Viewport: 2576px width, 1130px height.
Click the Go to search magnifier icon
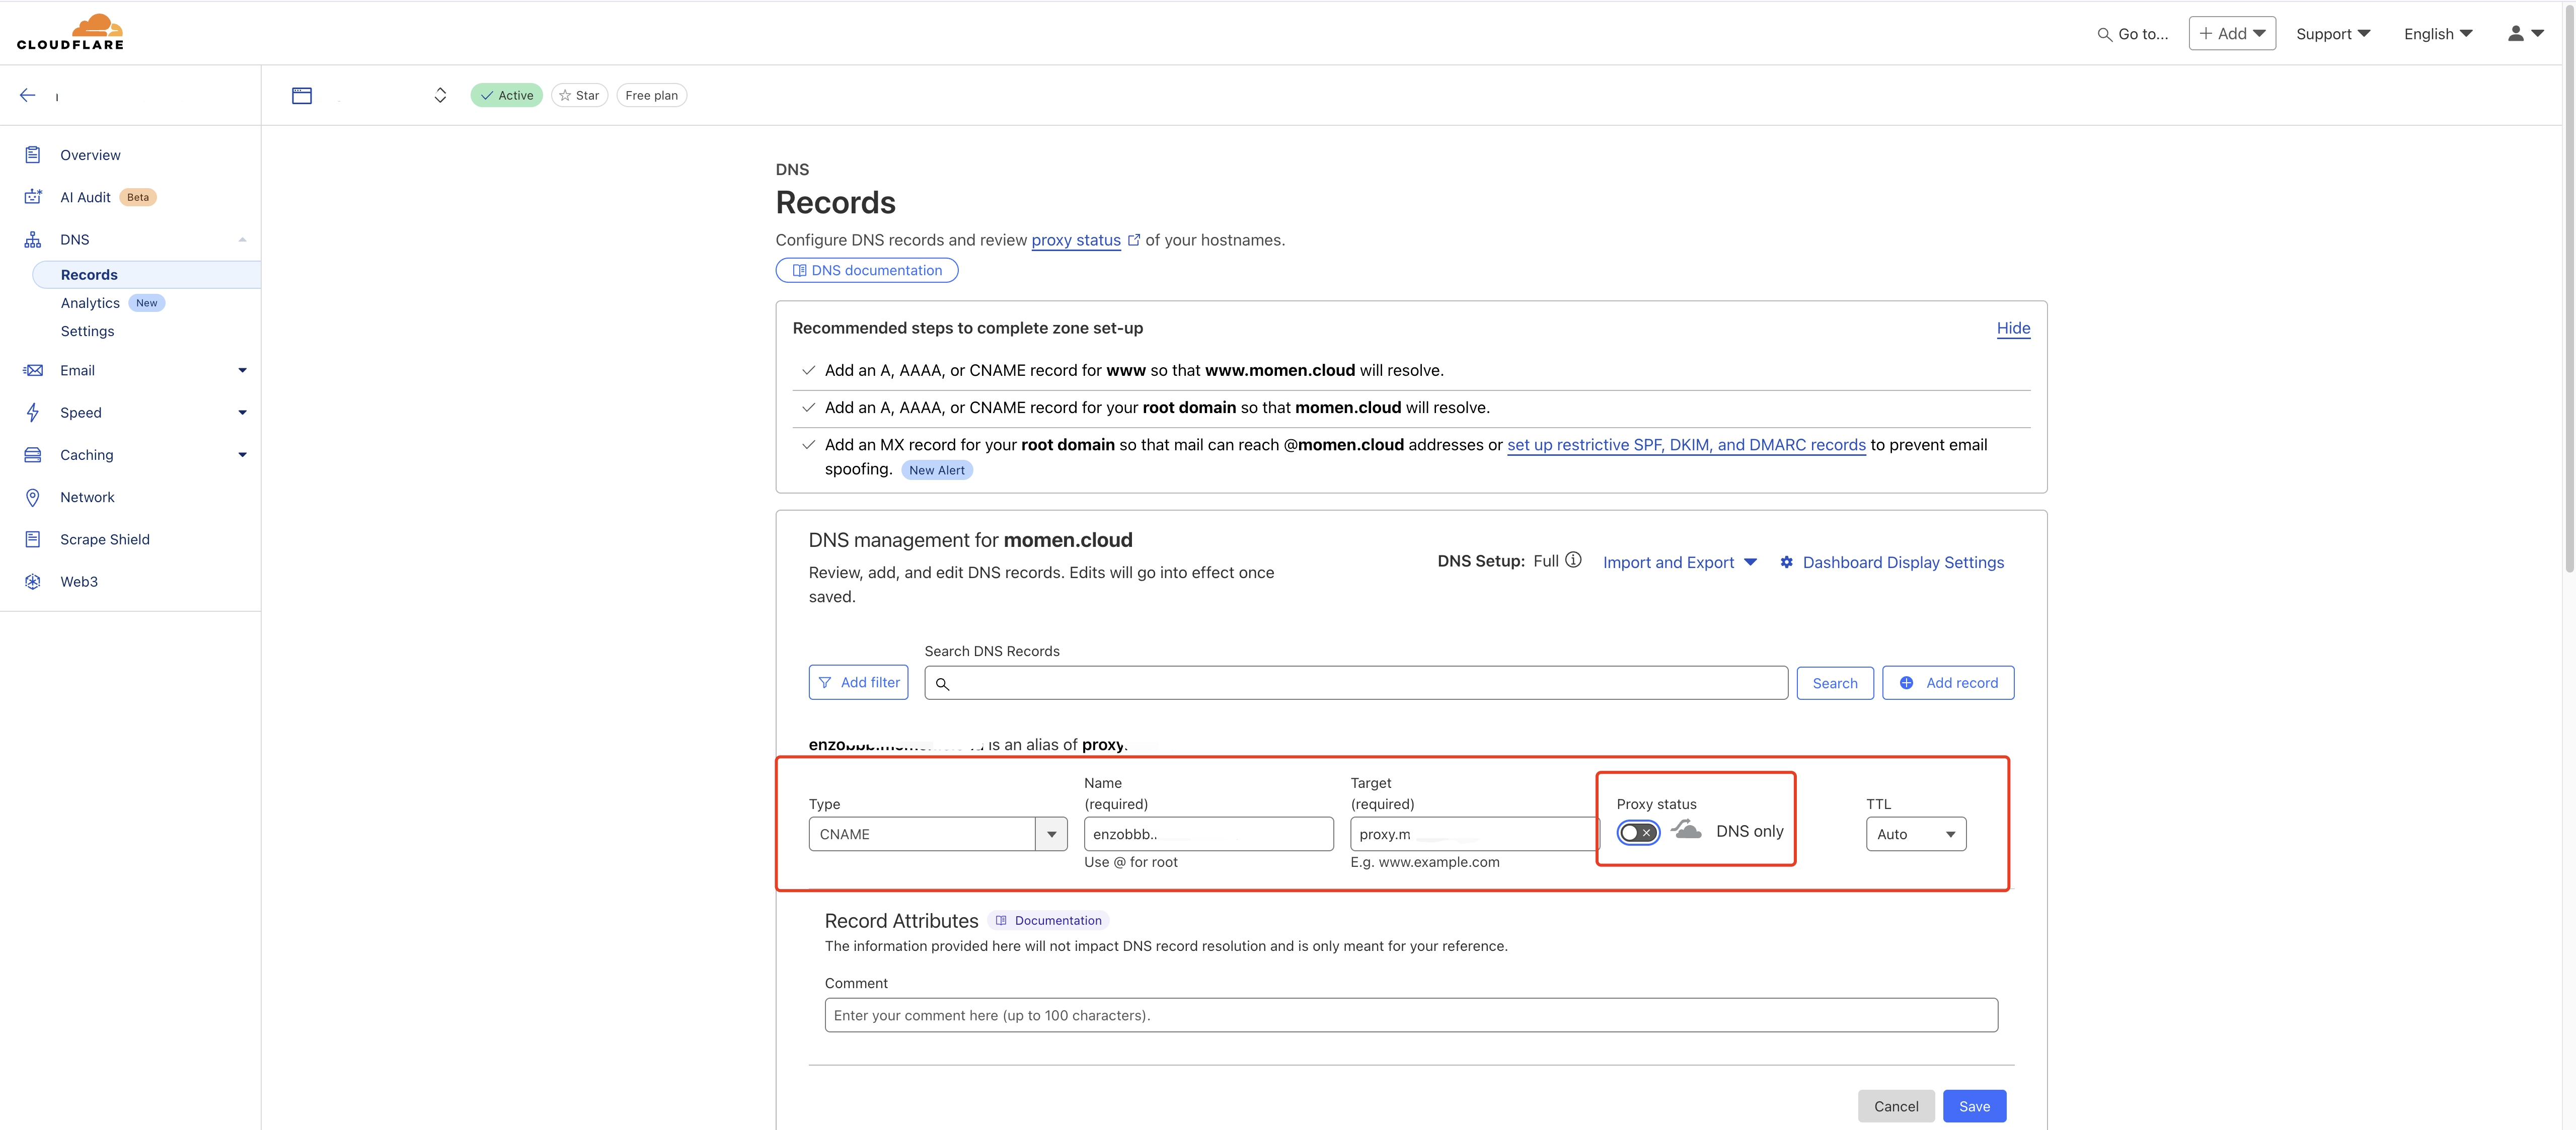click(x=2104, y=34)
